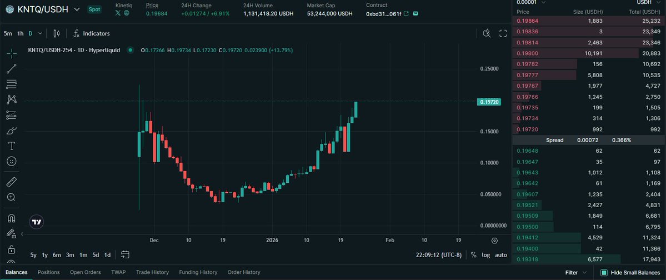Click the 0.19720 current price label
The image size is (666, 280).
click(490, 102)
